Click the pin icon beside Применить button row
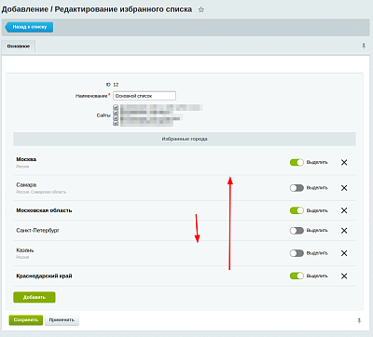 pyautogui.click(x=359, y=320)
